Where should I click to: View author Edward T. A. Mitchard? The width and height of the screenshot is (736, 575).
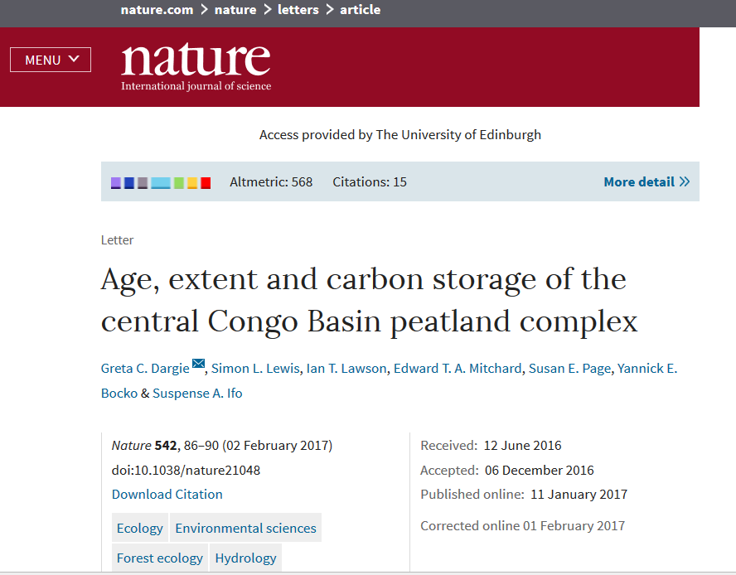[x=458, y=369]
